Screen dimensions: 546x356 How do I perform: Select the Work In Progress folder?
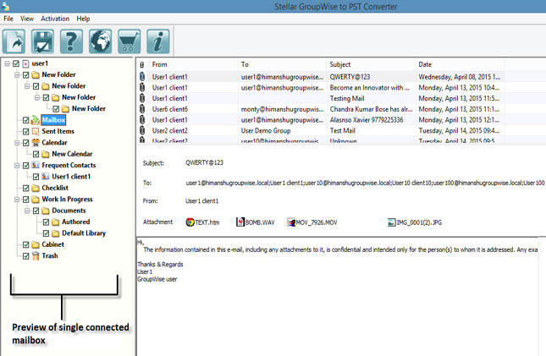pos(67,200)
